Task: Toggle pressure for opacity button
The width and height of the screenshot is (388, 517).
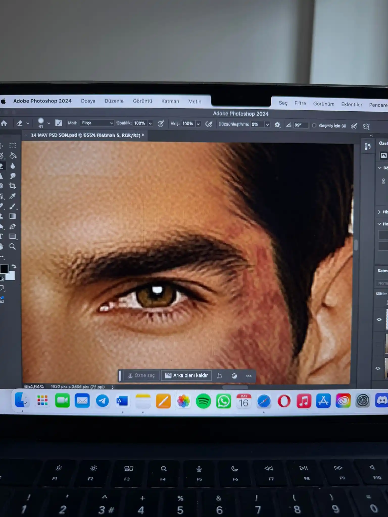Action: click(161, 123)
